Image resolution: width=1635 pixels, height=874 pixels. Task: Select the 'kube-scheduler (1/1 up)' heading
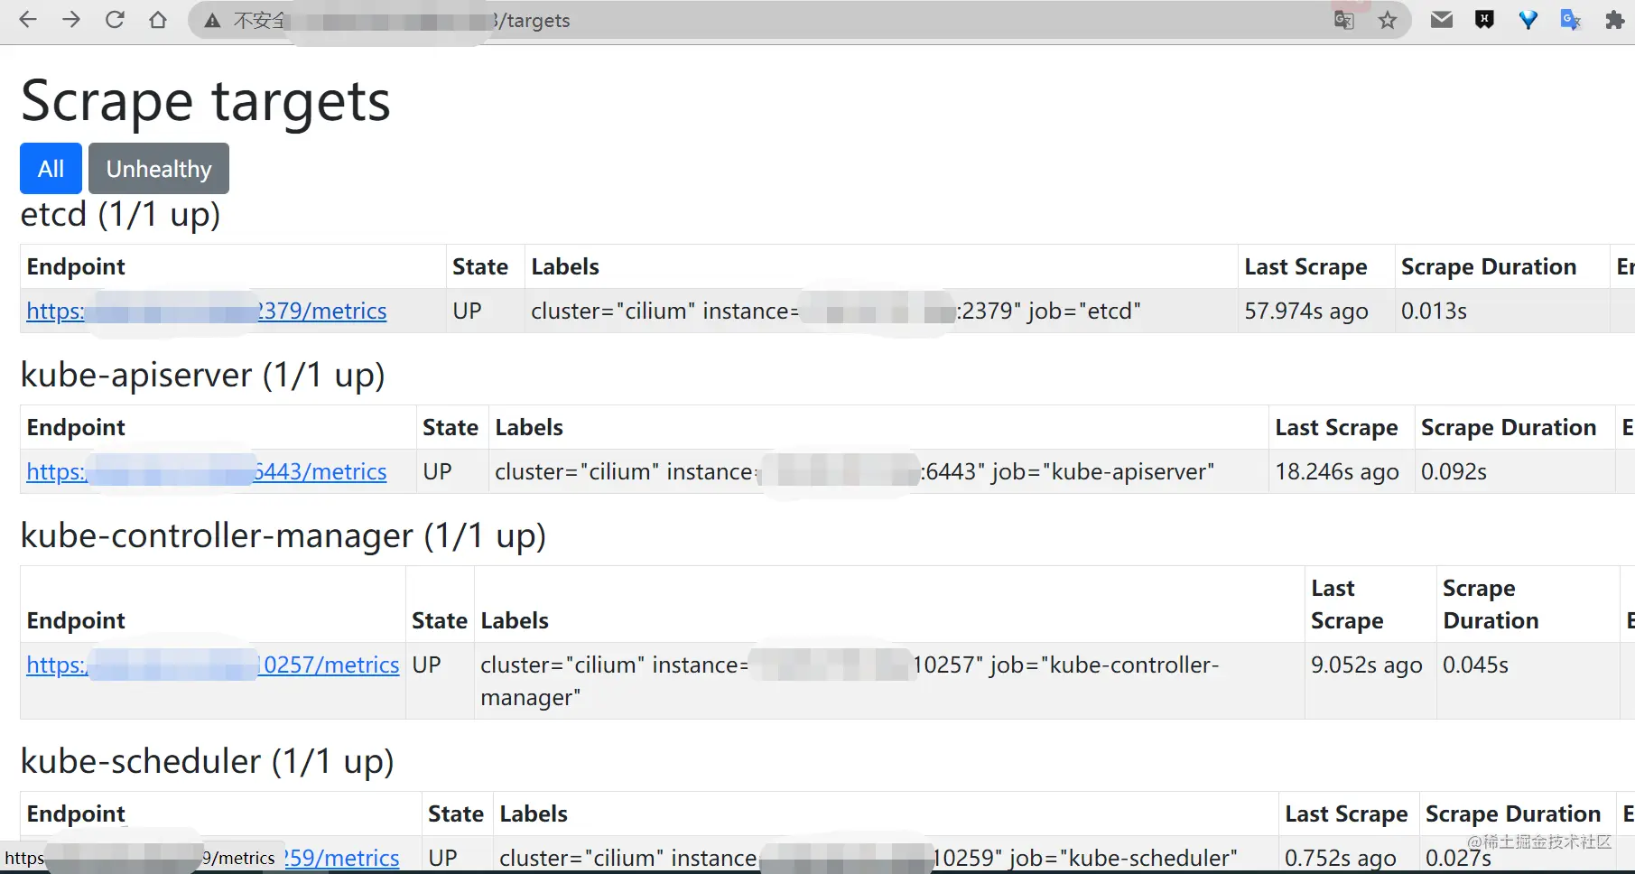(208, 762)
